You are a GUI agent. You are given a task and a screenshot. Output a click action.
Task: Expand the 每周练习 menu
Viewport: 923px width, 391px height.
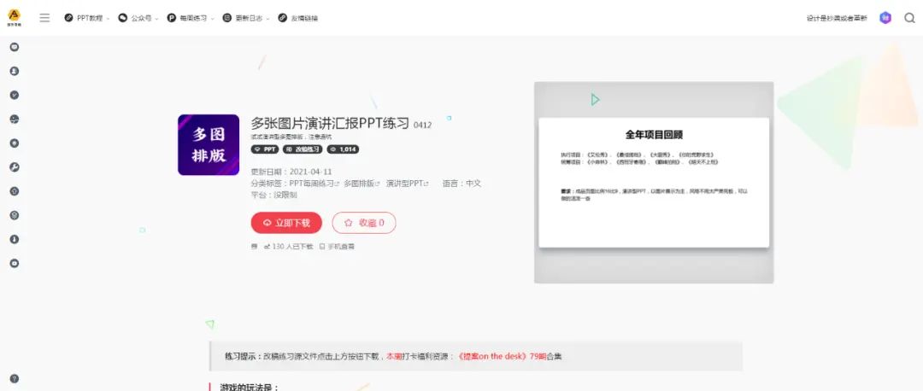pos(191,18)
